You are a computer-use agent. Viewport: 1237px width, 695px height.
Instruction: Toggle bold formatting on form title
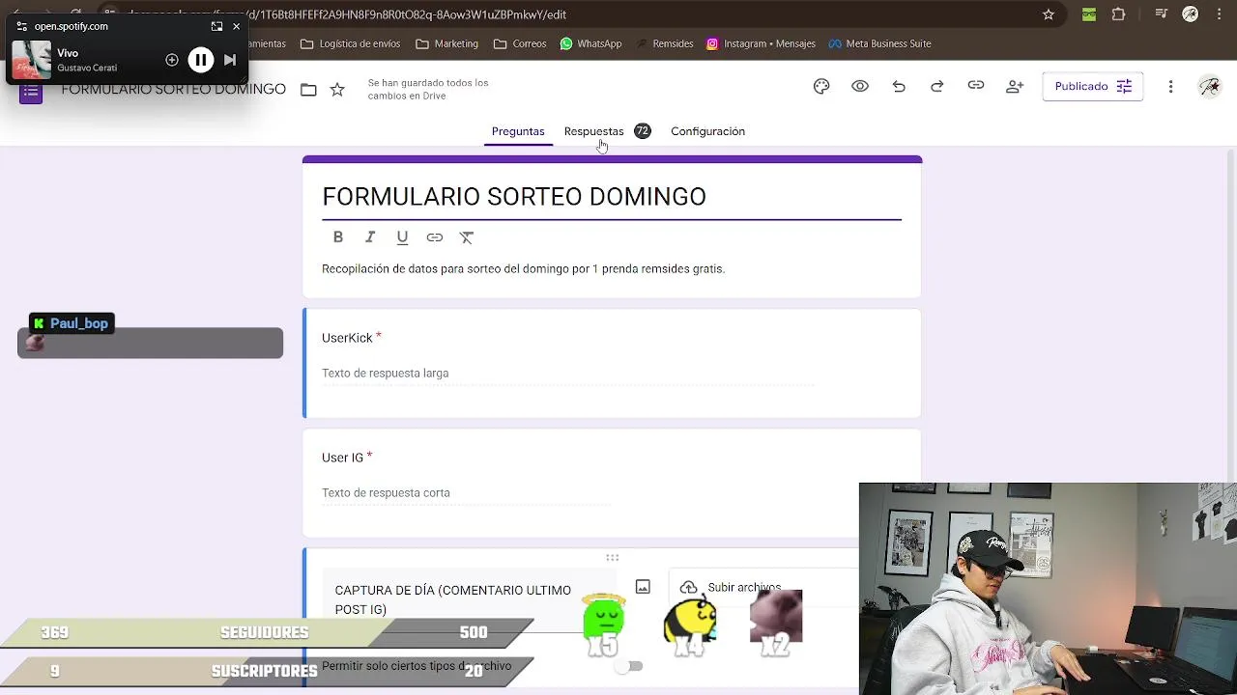click(x=338, y=237)
